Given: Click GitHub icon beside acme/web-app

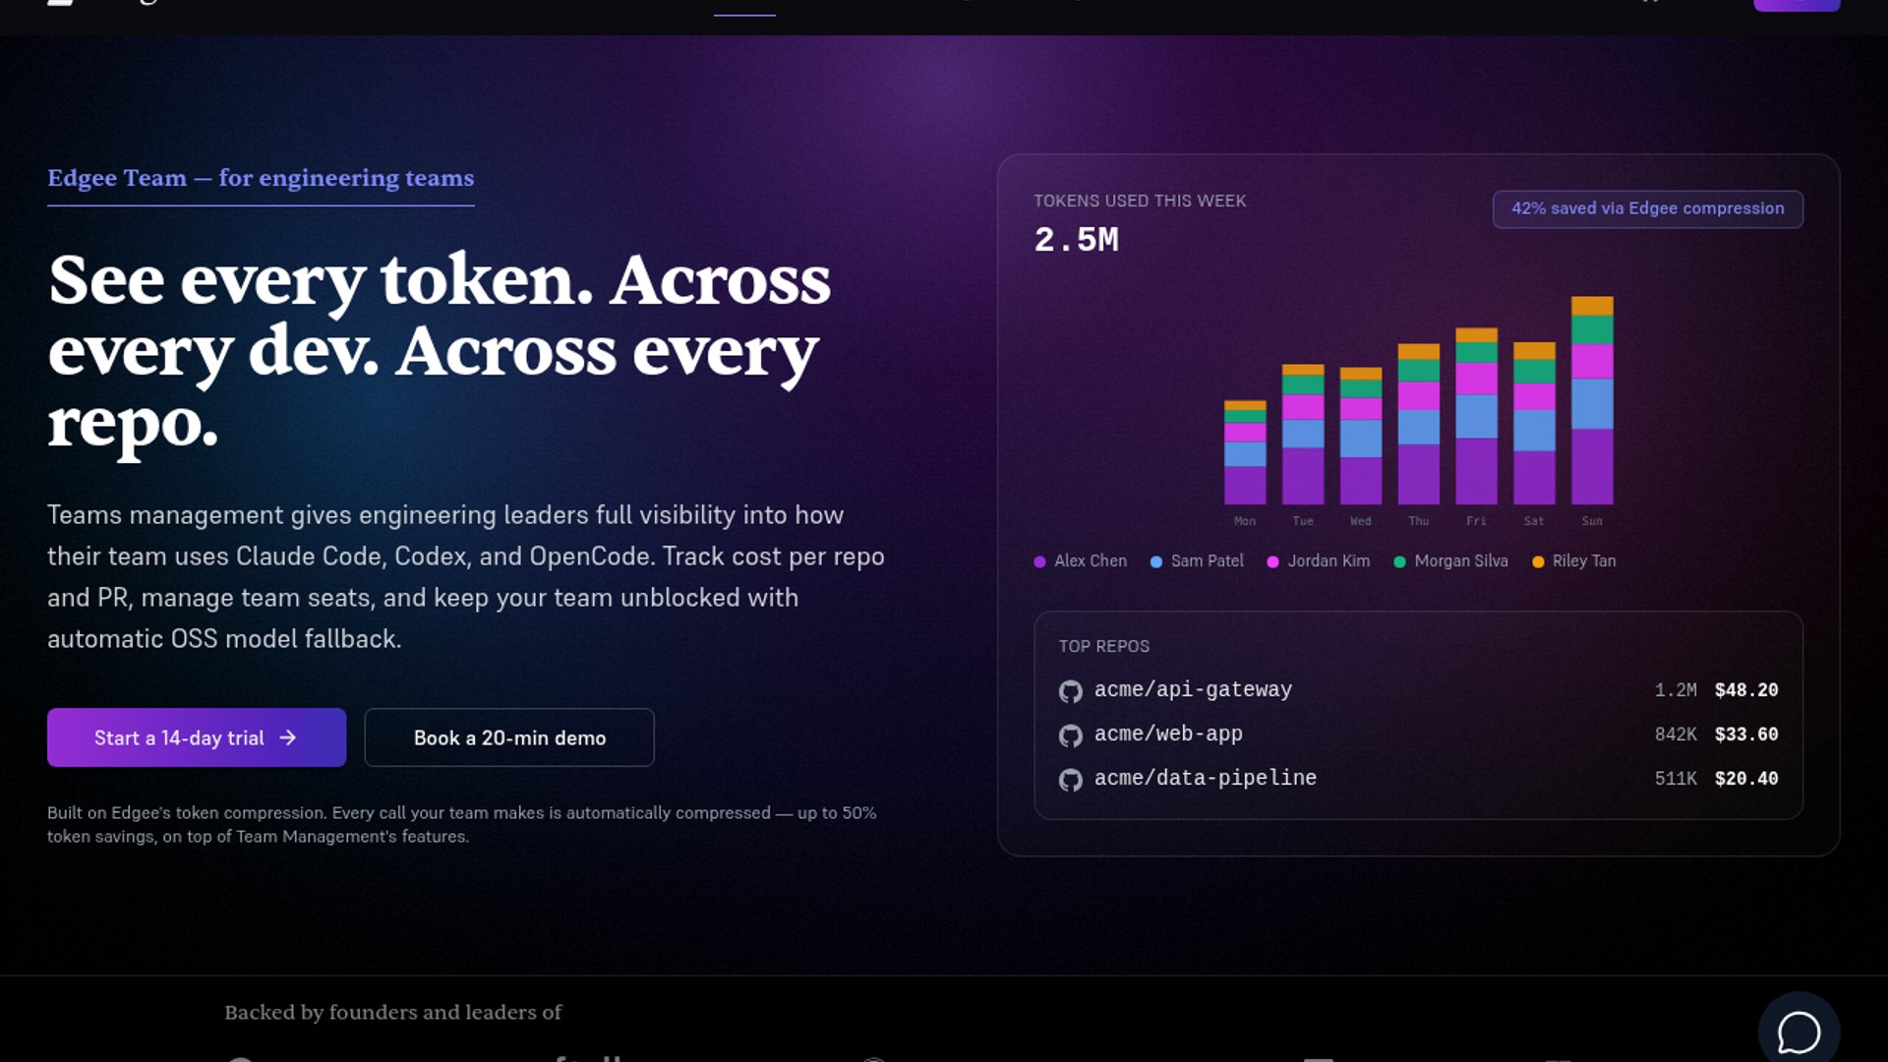Looking at the screenshot, I should [x=1070, y=736].
